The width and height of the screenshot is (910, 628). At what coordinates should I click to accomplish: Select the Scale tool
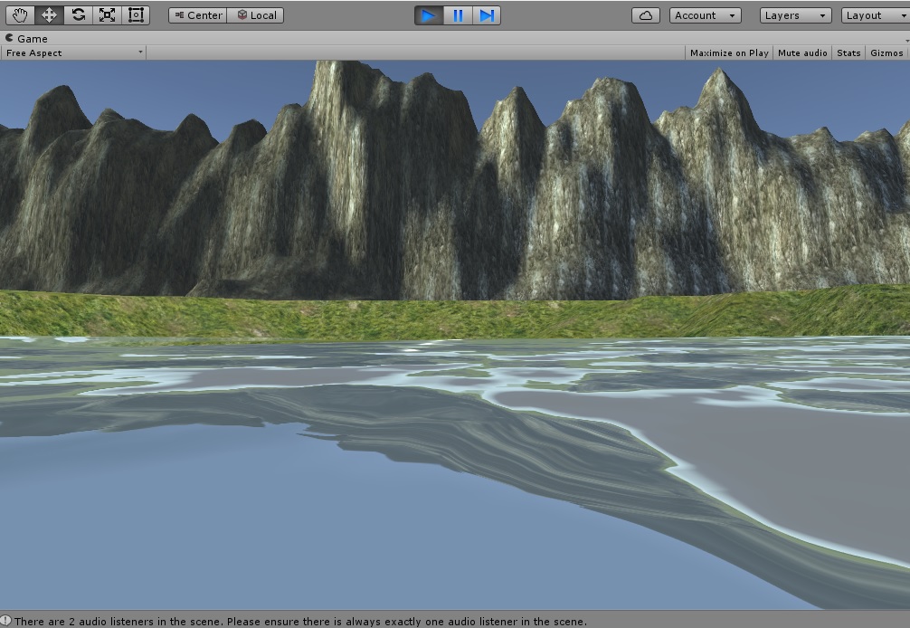pyautogui.click(x=107, y=14)
